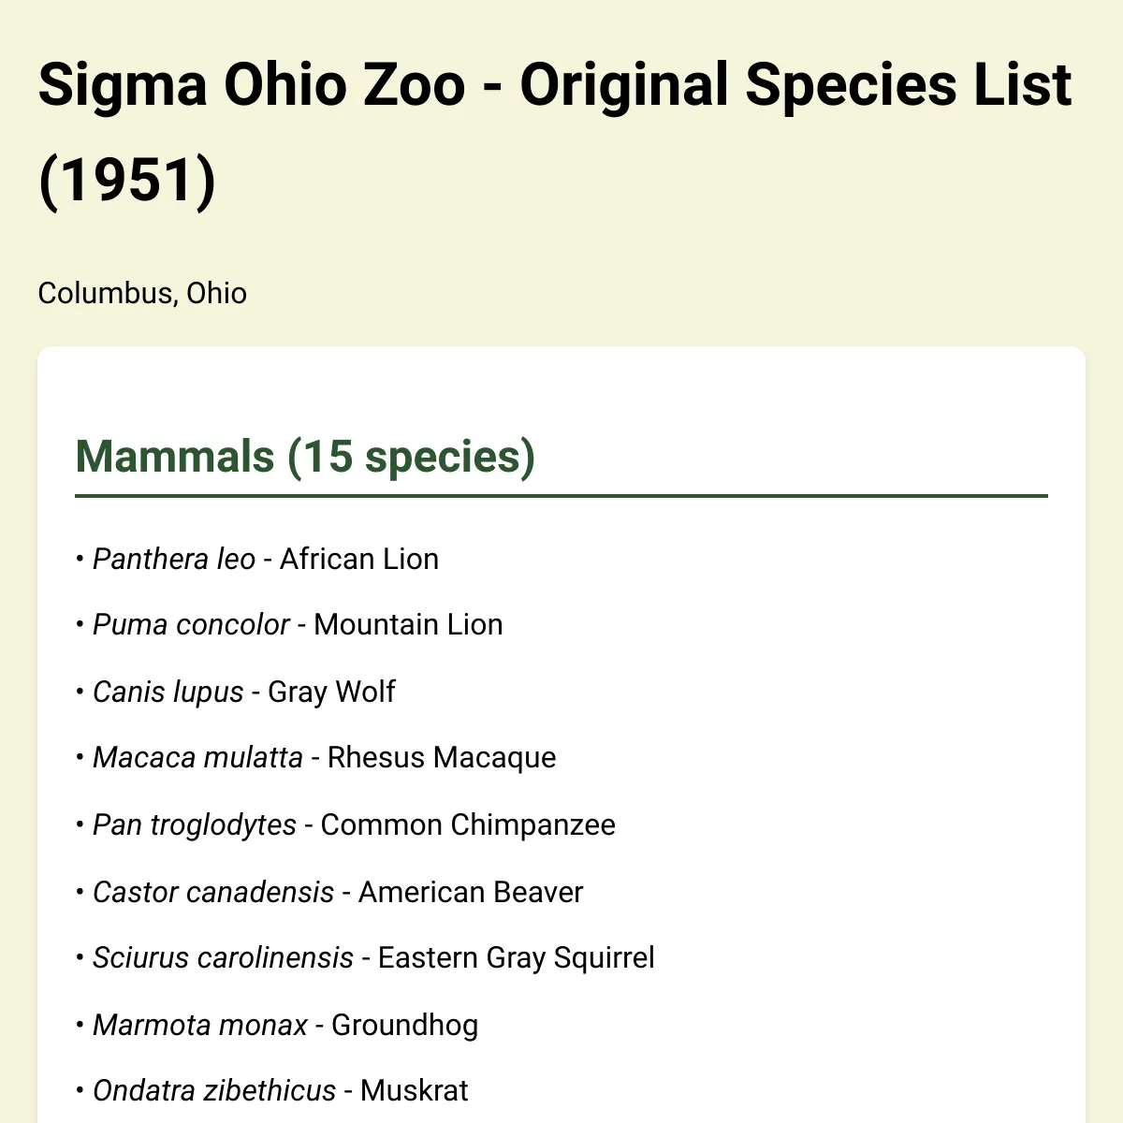Viewport: 1123px width, 1123px height.
Task: Select the Columbus, Ohio location text
Action: tap(142, 293)
